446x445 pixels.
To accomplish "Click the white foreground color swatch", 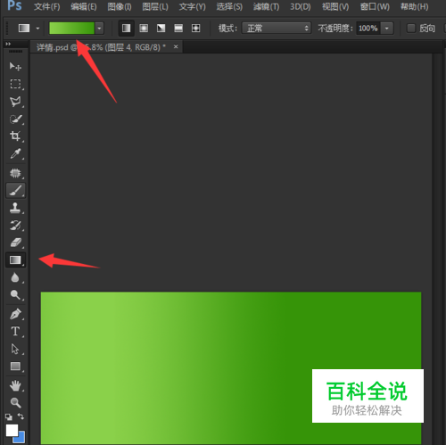I will (12, 430).
